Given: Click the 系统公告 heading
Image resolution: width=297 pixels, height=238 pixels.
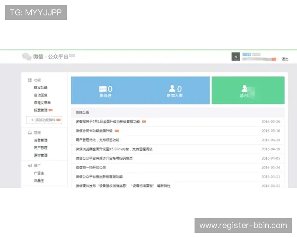Looking at the screenshot, I should pyautogui.click(x=82, y=113).
